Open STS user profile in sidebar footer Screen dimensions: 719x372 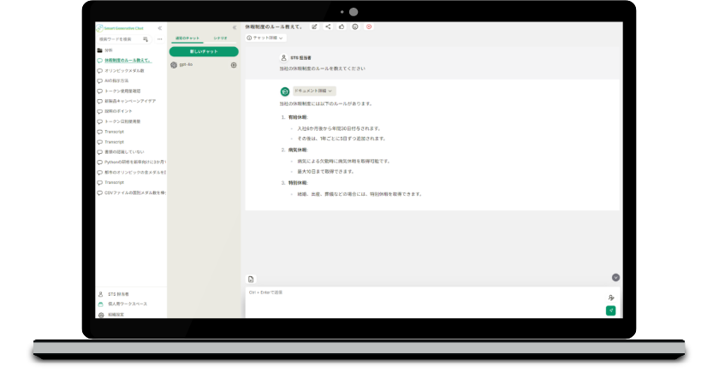(x=114, y=294)
